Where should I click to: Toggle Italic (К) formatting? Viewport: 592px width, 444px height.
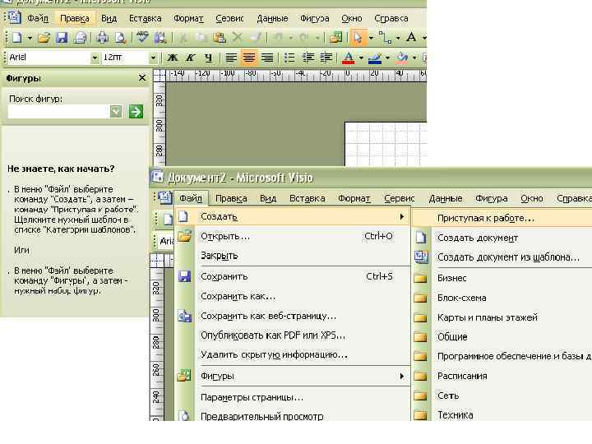pos(191,58)
